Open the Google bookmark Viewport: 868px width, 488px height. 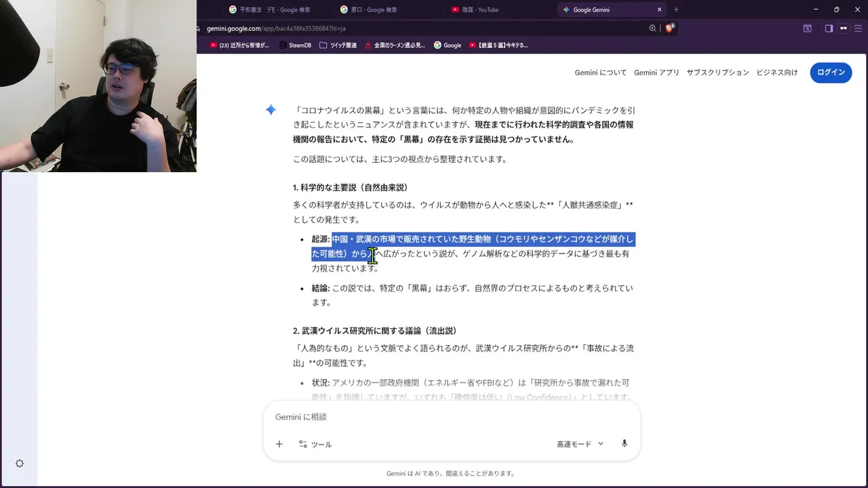click(448, 45)
